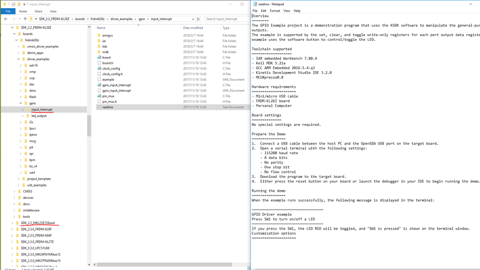The height and width of the screenshot is (270, 480).
Task: Click the quick access properties checkmark icon
Action: click(x=13, y=4)
